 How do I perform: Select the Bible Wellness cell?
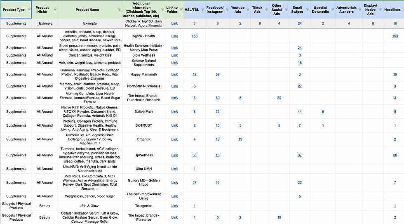[x=144, y=55]
